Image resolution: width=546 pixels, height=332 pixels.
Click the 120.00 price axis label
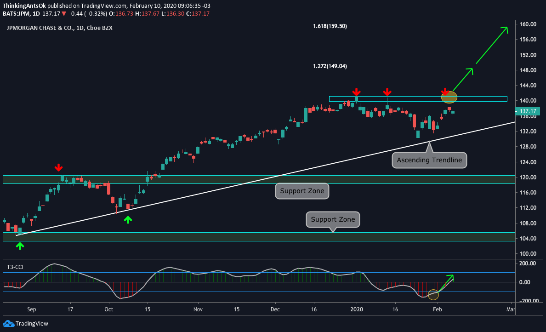(528, 177)
